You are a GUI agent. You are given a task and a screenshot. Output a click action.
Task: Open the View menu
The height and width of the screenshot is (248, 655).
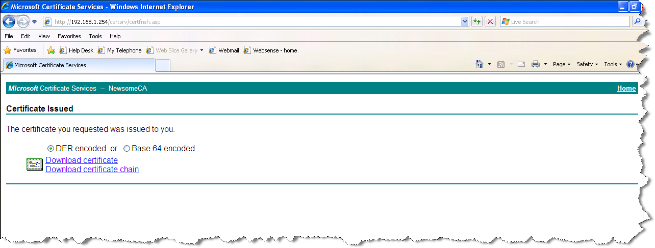(x=44, y=36)
